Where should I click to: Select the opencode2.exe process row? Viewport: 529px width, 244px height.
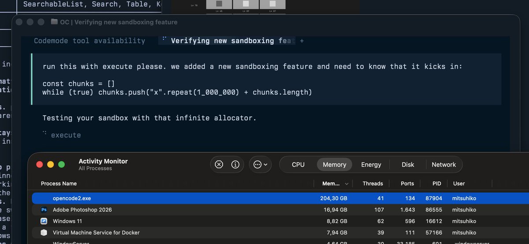click(x=280, y=198)
